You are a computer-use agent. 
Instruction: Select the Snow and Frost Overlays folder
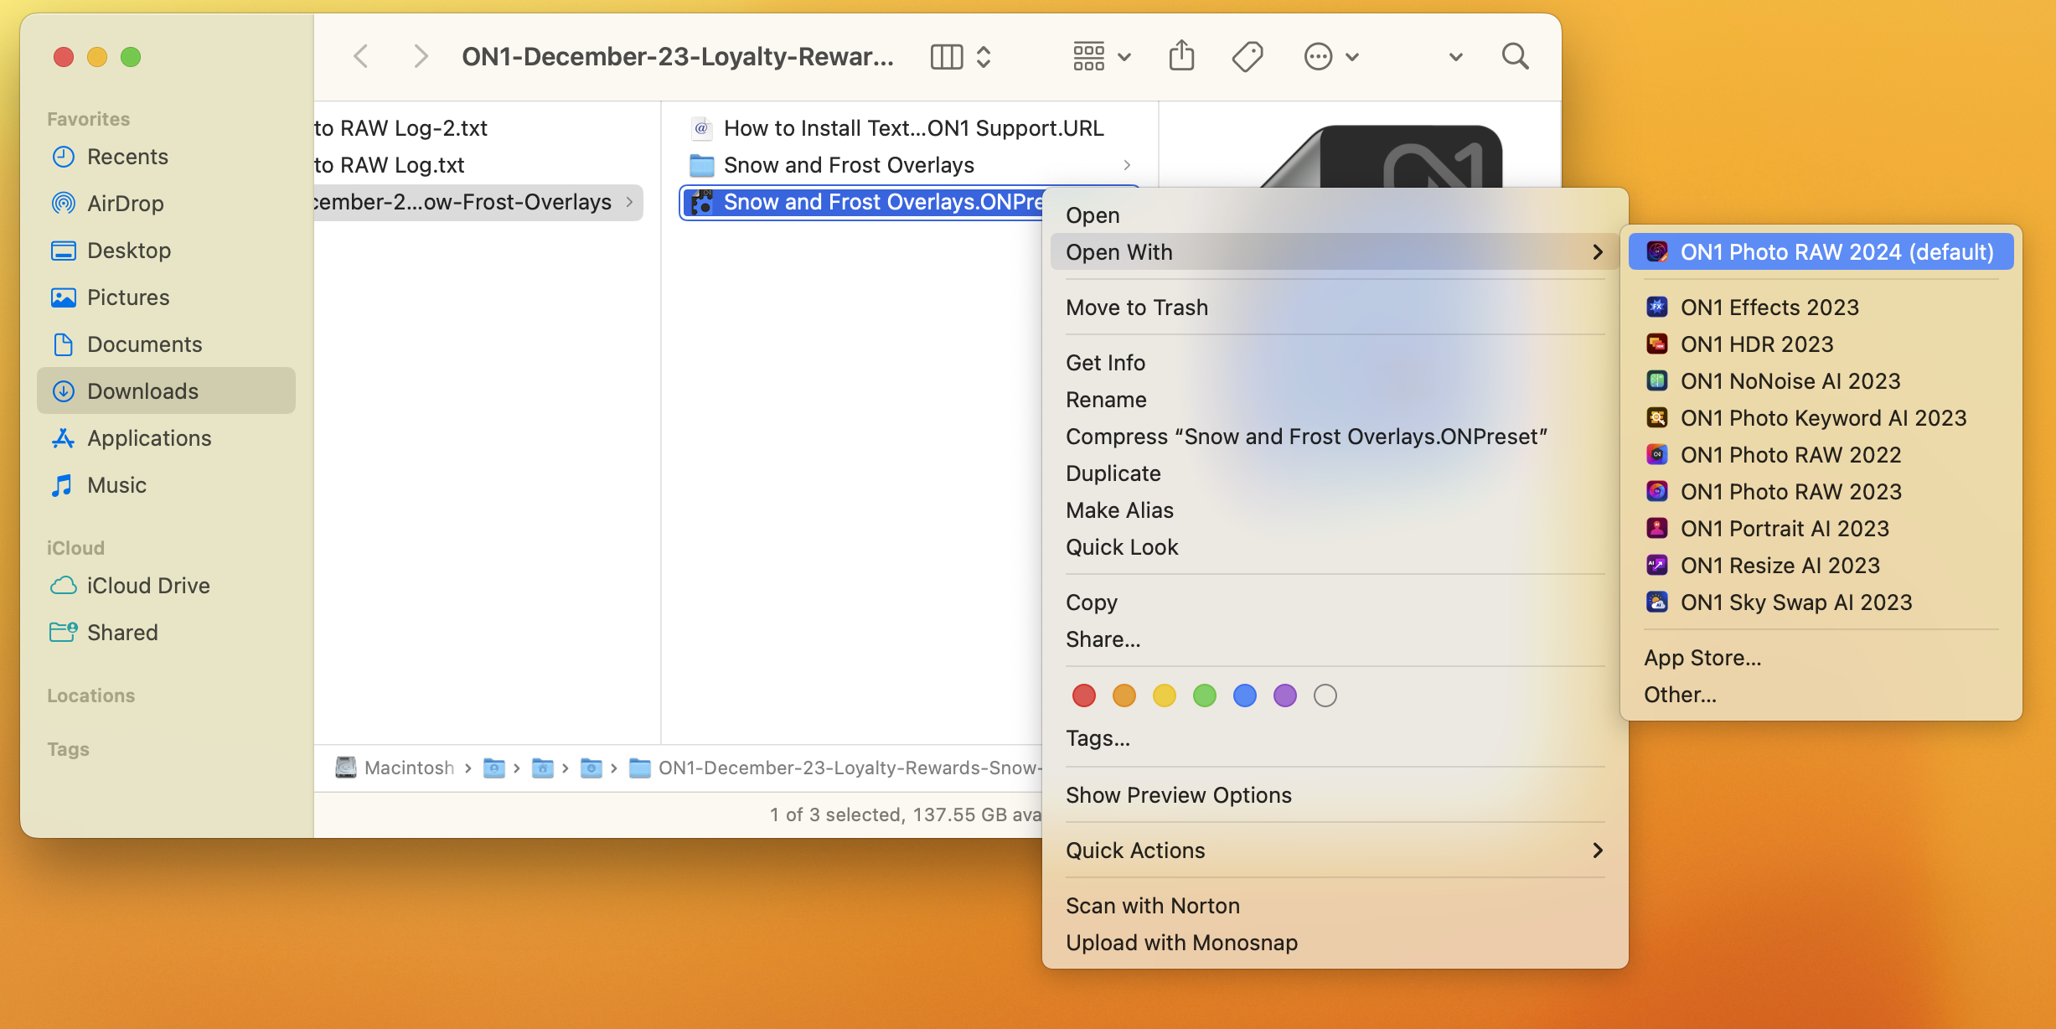tap(909, 165)
